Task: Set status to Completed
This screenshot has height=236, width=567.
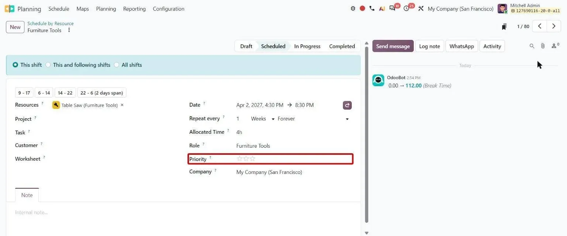Action: 342,46
